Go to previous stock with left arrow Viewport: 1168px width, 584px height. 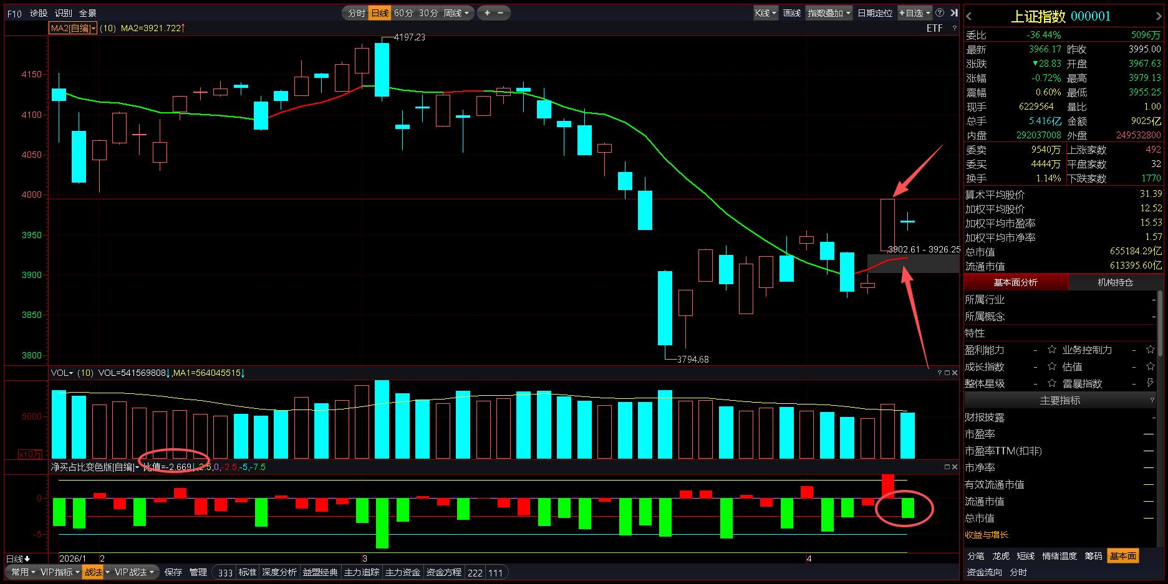969,17
